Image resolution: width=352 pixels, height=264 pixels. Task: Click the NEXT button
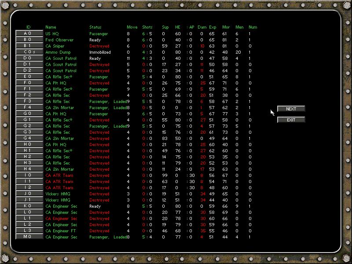291,109
